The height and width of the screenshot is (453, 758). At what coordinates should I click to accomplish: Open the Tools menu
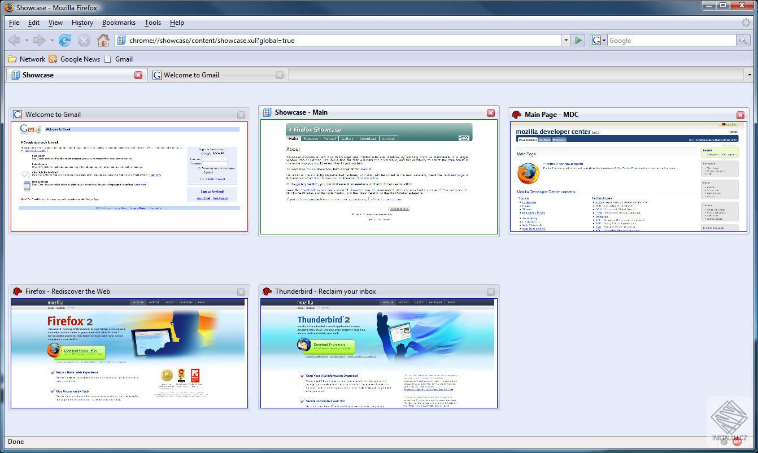pos(153,23)
